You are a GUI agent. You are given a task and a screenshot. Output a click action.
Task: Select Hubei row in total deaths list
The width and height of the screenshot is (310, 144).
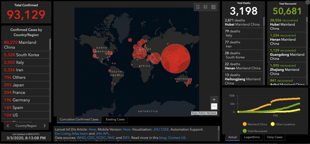(242, 22)
